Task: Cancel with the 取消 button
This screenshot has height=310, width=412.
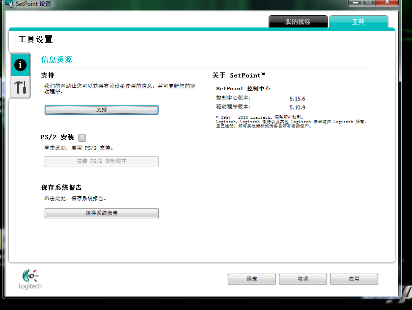Action: 302,279
